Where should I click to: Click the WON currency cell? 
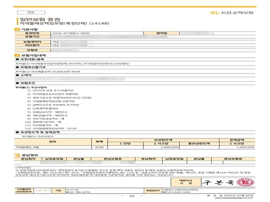(99, 147)
